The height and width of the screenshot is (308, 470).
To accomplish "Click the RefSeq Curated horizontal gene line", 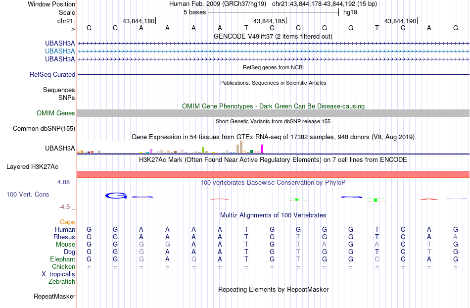I will [x=274, y=74].
